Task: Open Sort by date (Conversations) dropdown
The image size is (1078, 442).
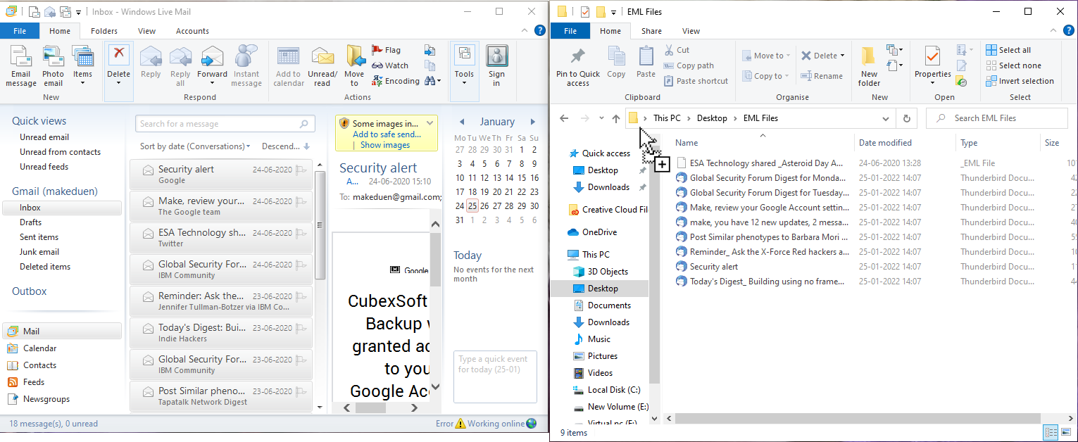Action: click(195, 146)
